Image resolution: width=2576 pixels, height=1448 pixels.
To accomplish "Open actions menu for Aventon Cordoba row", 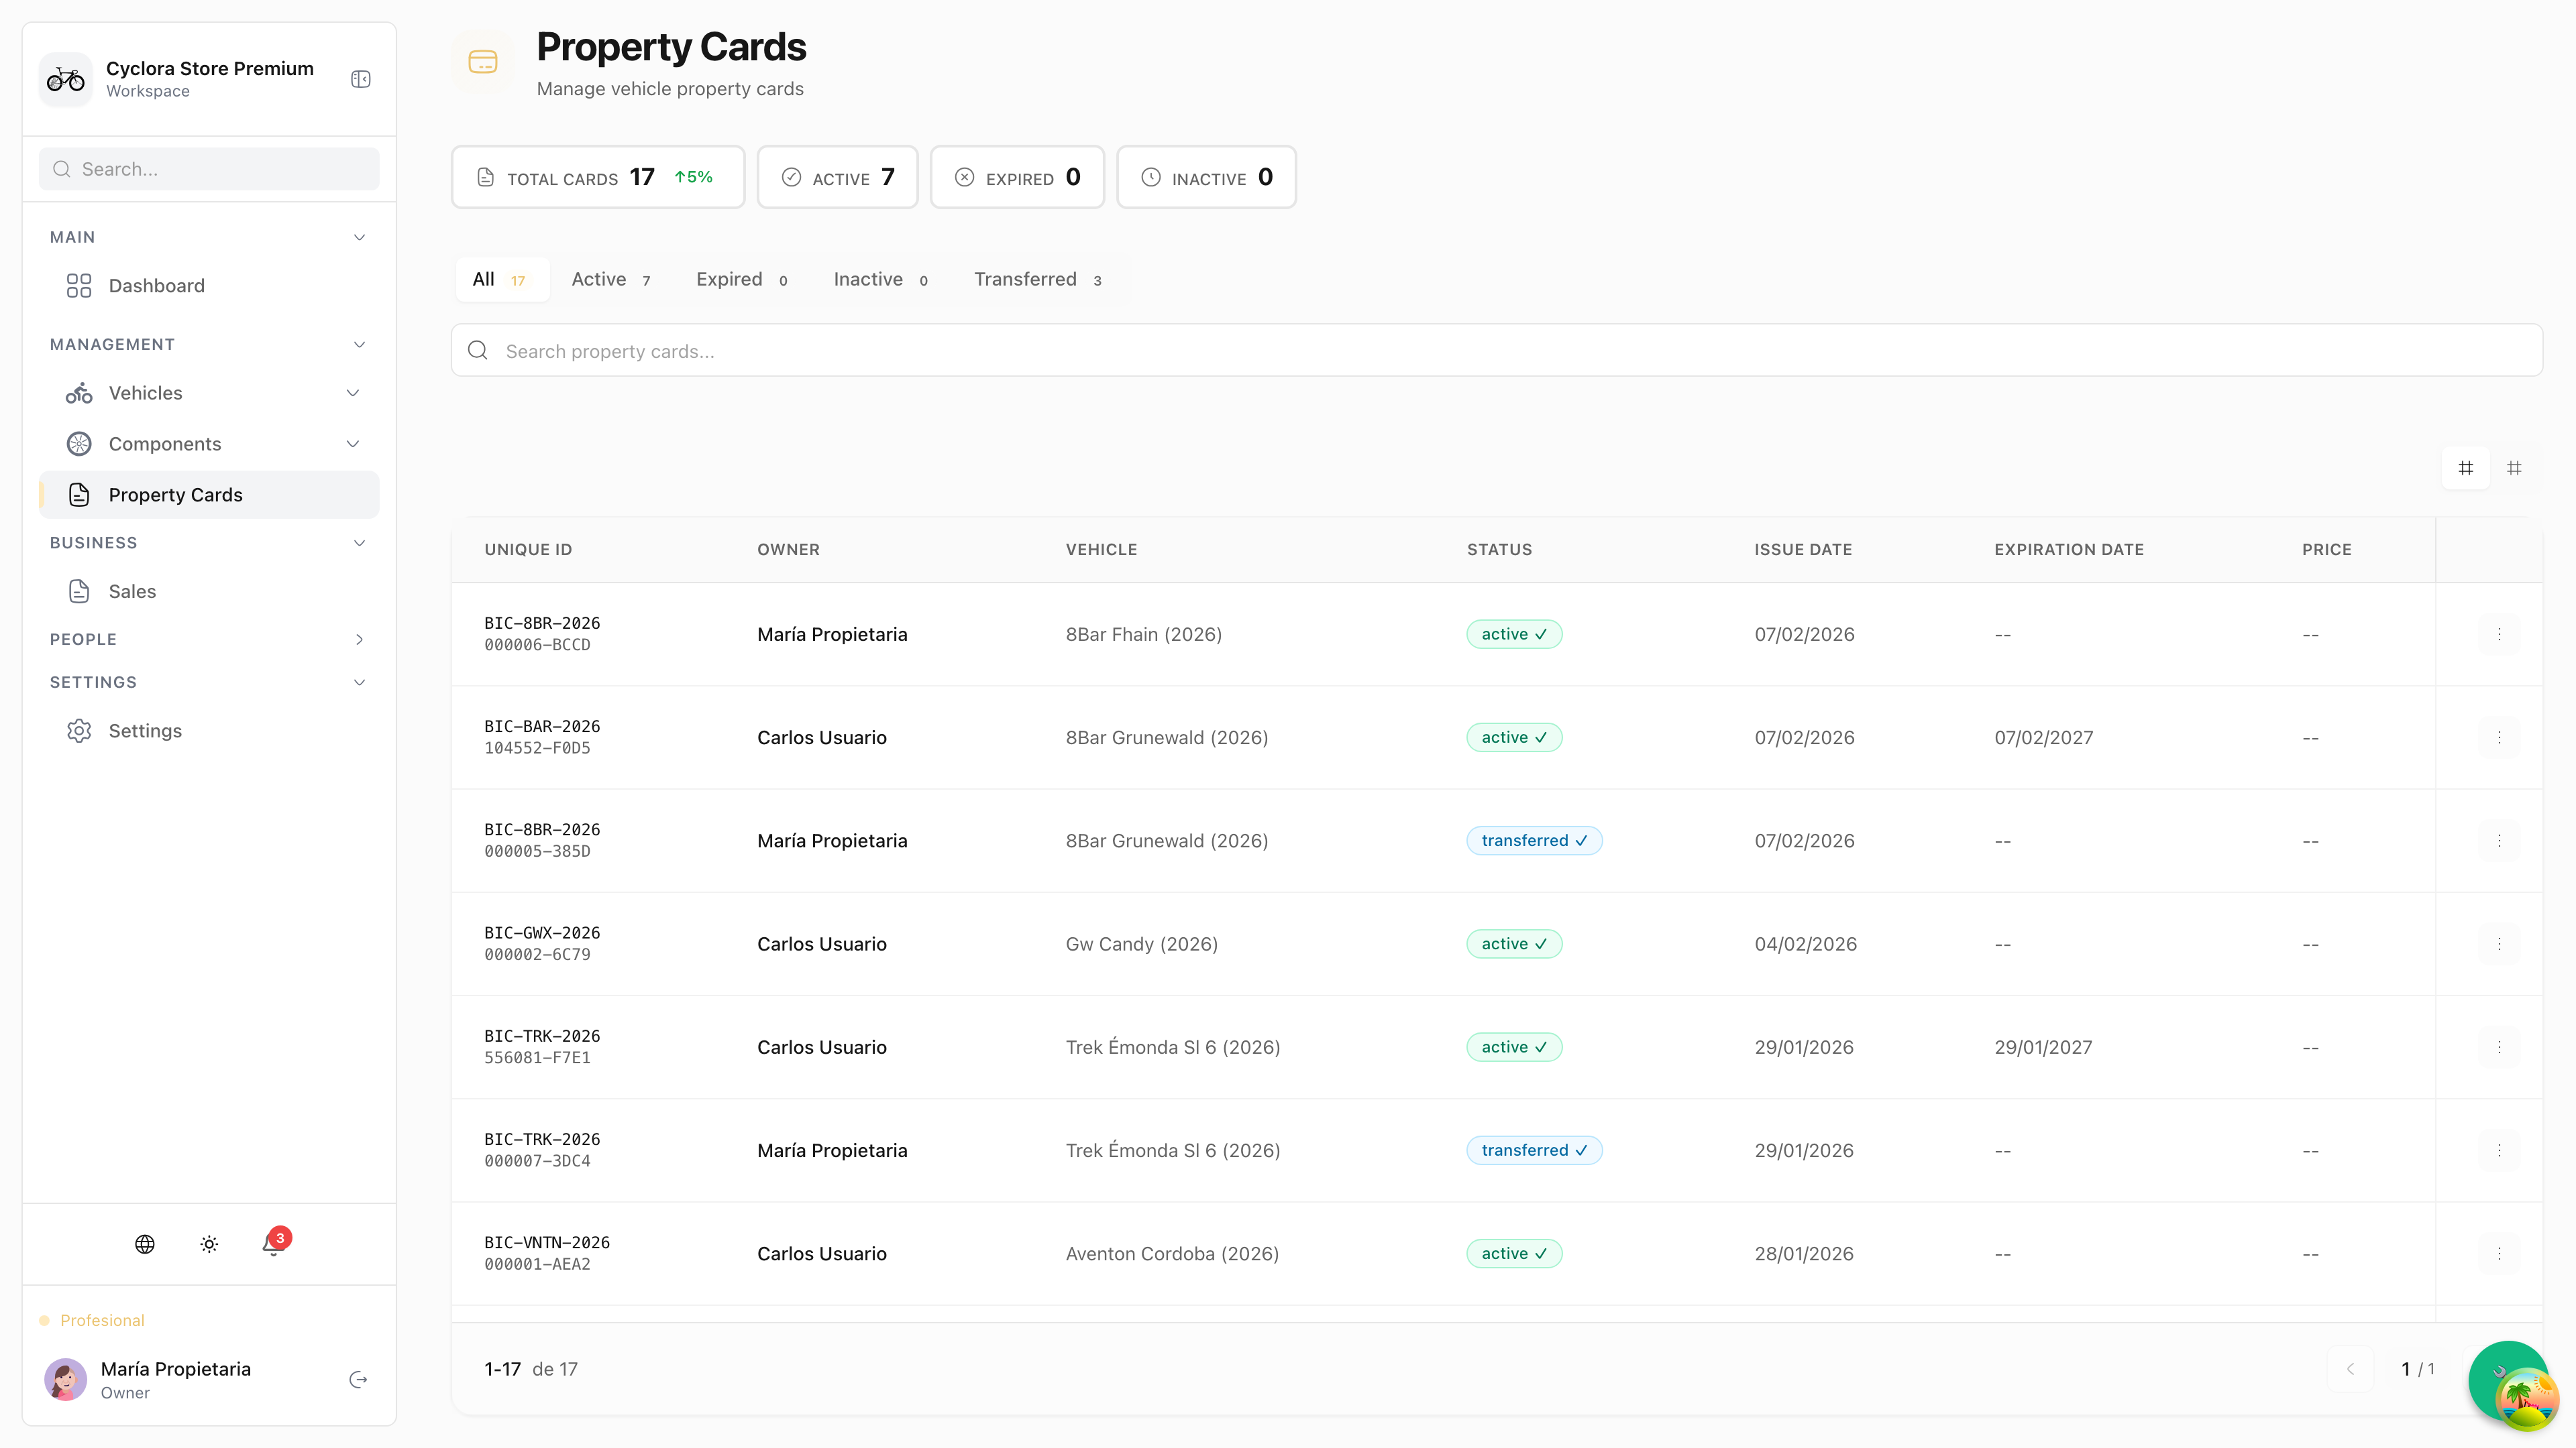I will click(x=2499, y=1253).
